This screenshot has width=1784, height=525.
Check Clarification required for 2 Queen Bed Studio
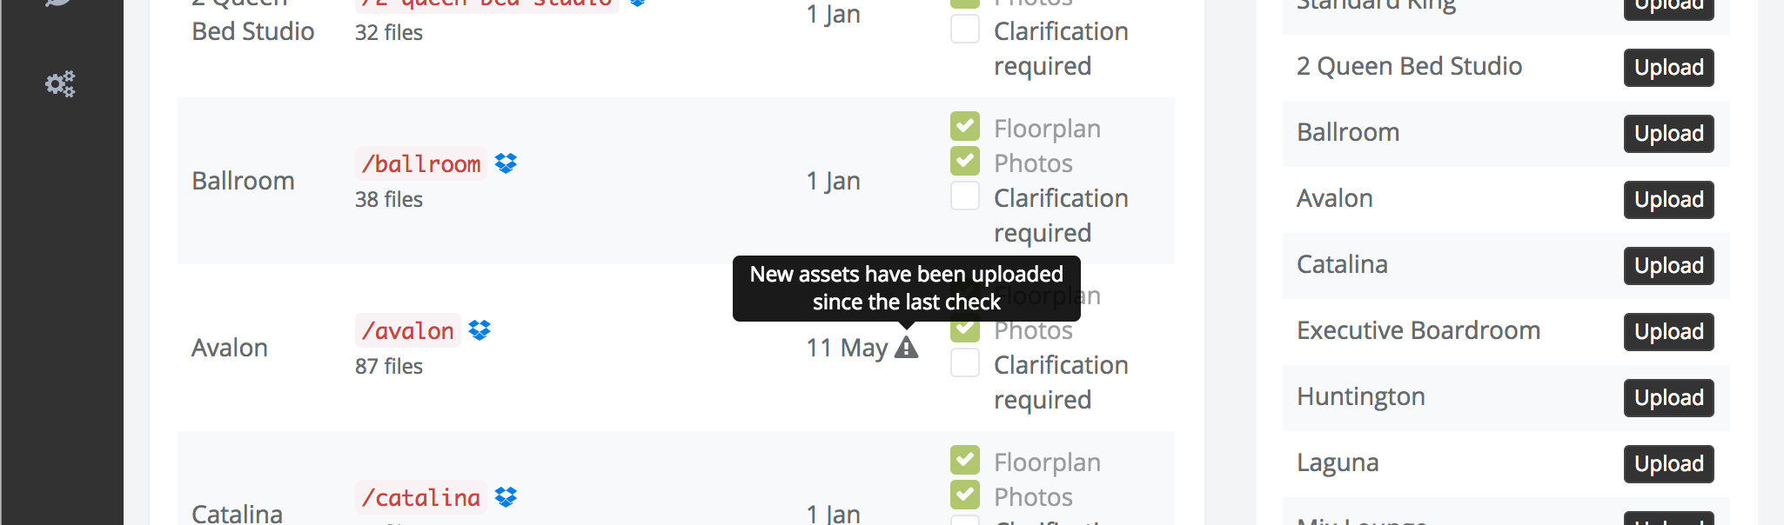click(965, 29)
